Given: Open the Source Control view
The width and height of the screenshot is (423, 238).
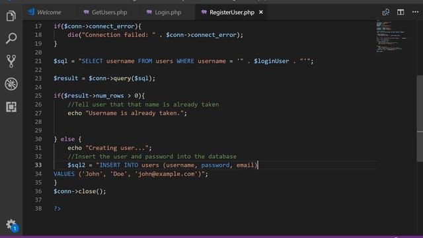Looking at the screenshot, I should (x=11, y=61).
